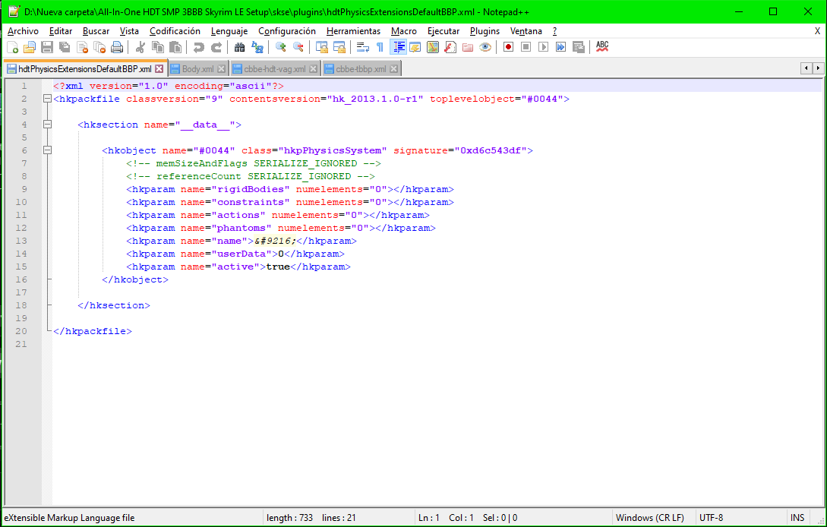Collapse the hksection fold on line 4
The image size is (827, 527).
48,125
